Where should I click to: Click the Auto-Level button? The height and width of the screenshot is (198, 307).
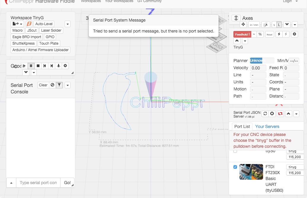tap(44, 24)
